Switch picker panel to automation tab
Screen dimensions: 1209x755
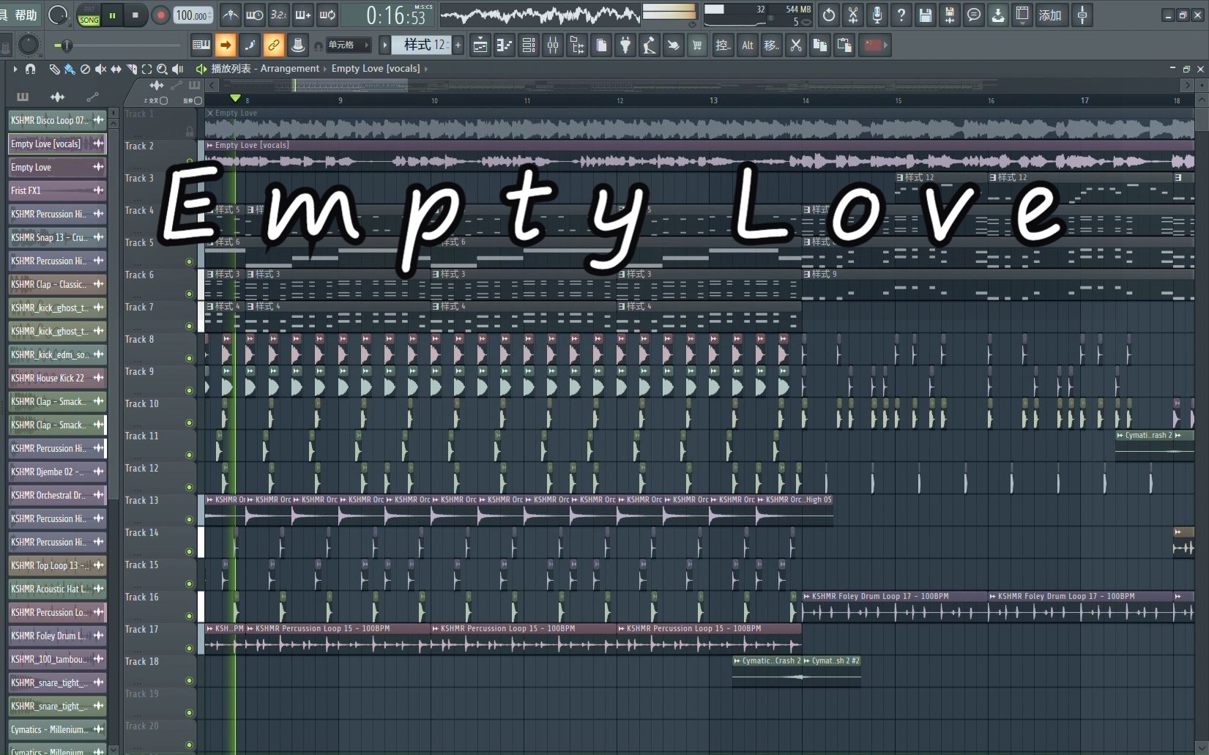pyautogui.click(x=92, y=97)
